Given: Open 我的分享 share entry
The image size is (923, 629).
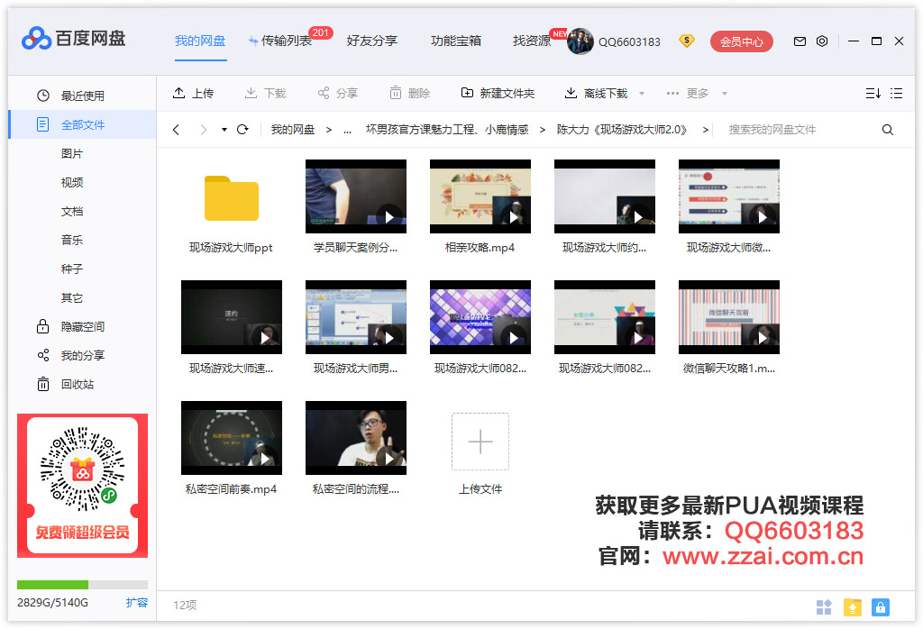Looking at the screenshot, I should pos(82,355).
